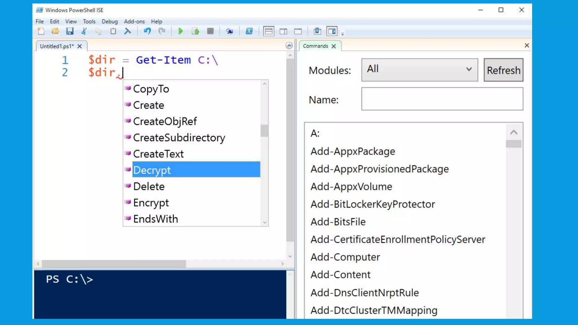Focus the Name input field

click(442, 99)
